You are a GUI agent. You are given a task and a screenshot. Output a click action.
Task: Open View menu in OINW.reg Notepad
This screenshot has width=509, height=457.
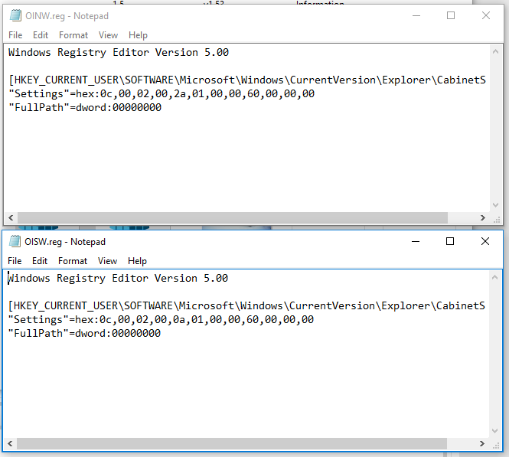pos(108,35)
